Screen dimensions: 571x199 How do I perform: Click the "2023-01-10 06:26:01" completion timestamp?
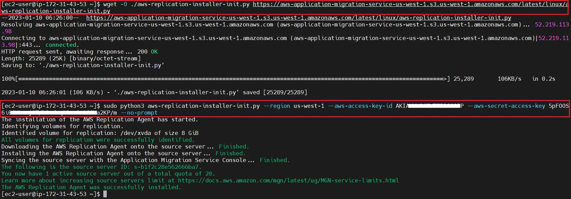(x=34, y=92)
